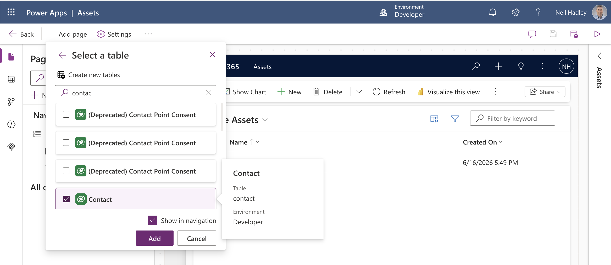Select the Contact table row label

coord(100,199)
